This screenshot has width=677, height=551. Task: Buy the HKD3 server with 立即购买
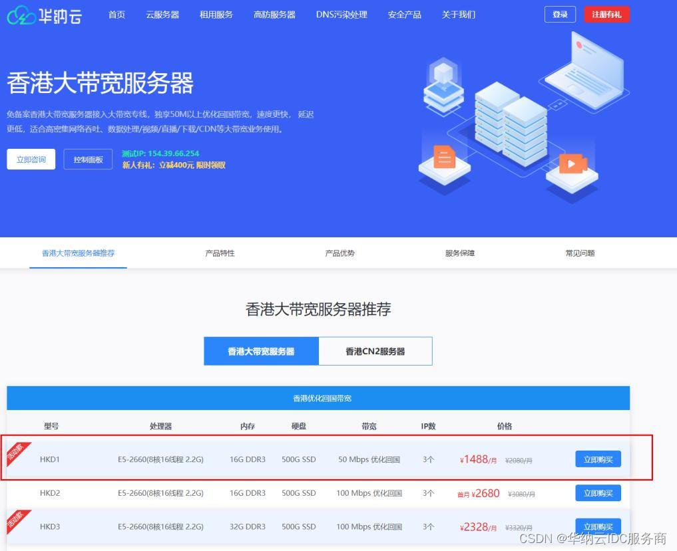(x=598, y=527)
